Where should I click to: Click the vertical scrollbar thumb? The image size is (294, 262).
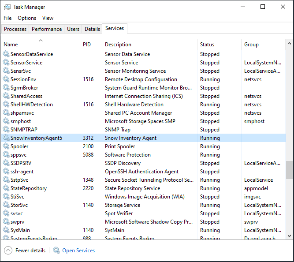tap(289, 170)
